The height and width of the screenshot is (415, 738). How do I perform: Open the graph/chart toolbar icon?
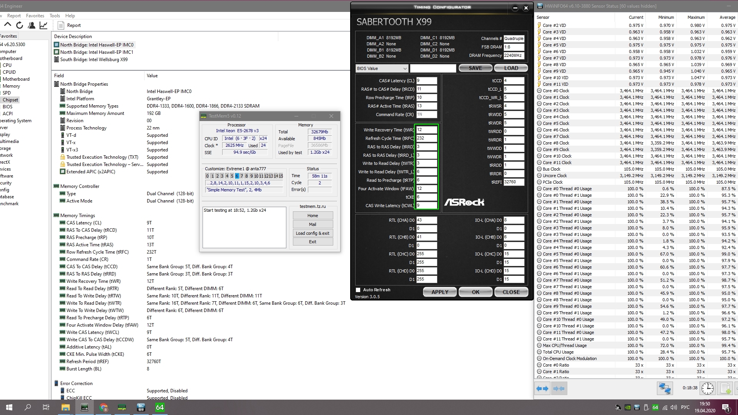coord(43,25)
